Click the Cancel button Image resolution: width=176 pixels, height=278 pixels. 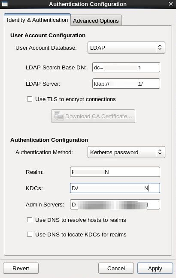point(116,268)
